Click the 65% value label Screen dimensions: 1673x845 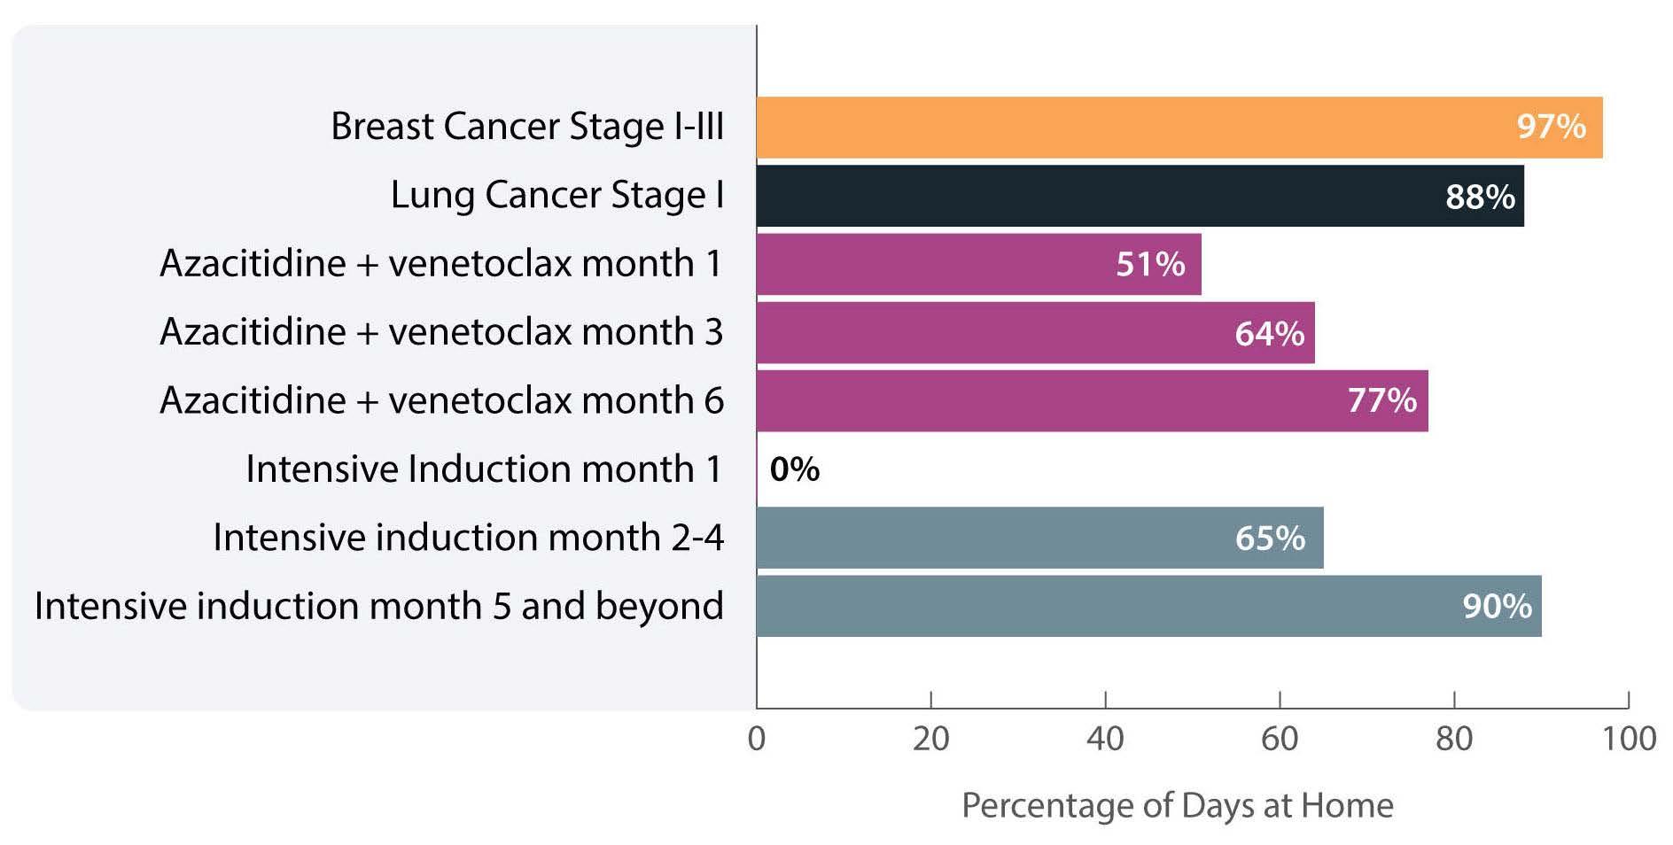click(1270, 539)
